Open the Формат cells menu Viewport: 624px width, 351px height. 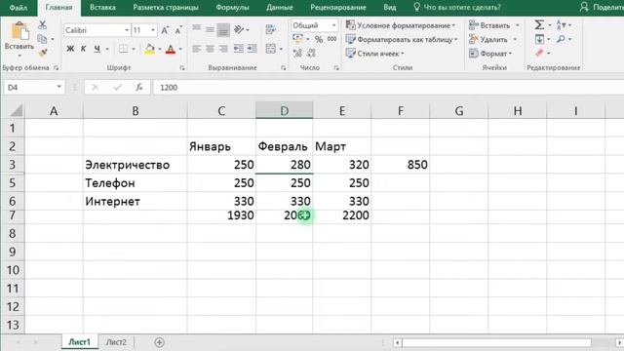pos(490,54)
